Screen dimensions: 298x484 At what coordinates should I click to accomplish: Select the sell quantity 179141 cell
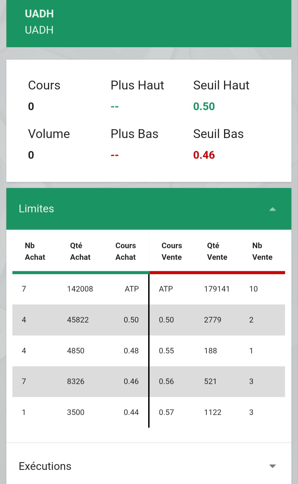(217, 289)
